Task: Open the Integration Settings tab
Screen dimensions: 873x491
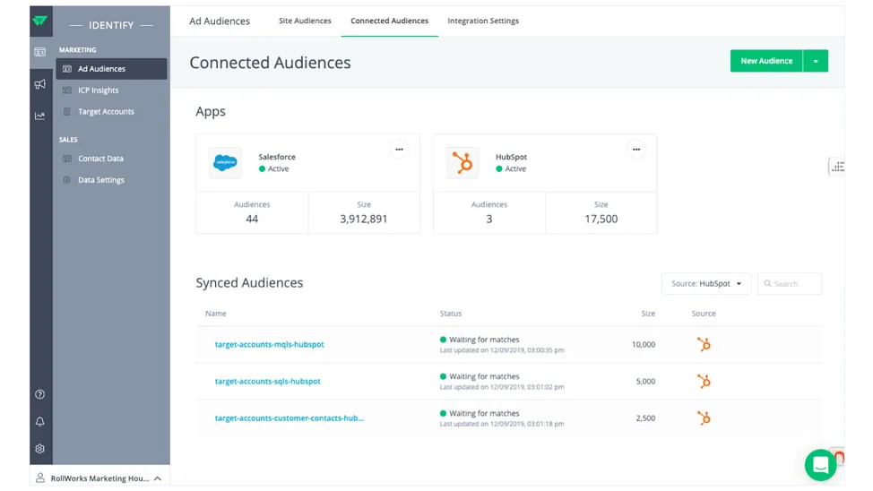Action: click(483, 22)
